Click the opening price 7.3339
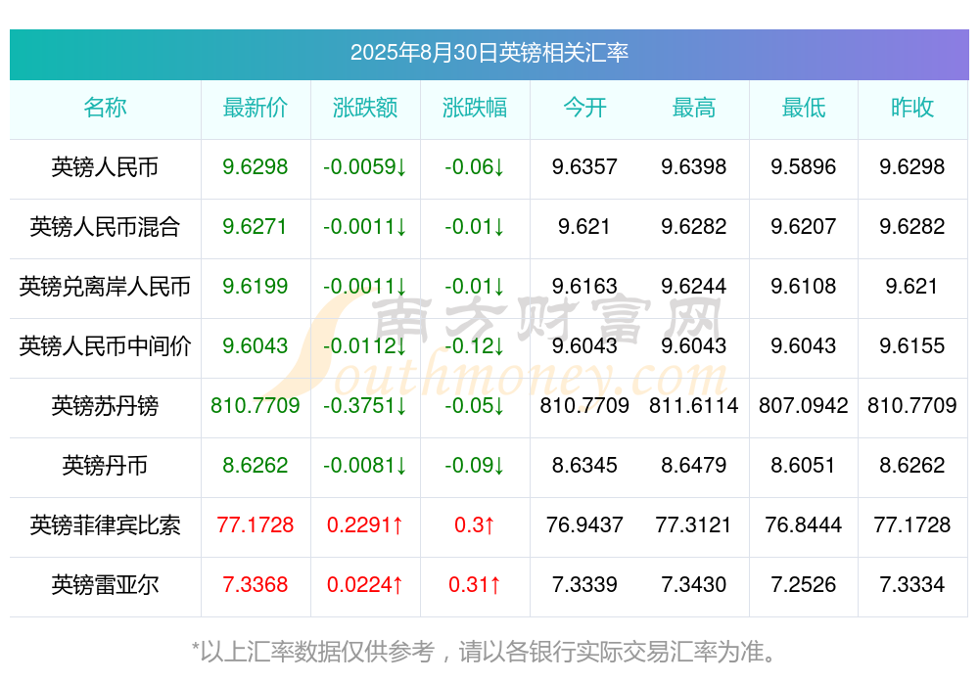Image resolution: width=979 pixels, height=683 pixels. coord(584,584)
